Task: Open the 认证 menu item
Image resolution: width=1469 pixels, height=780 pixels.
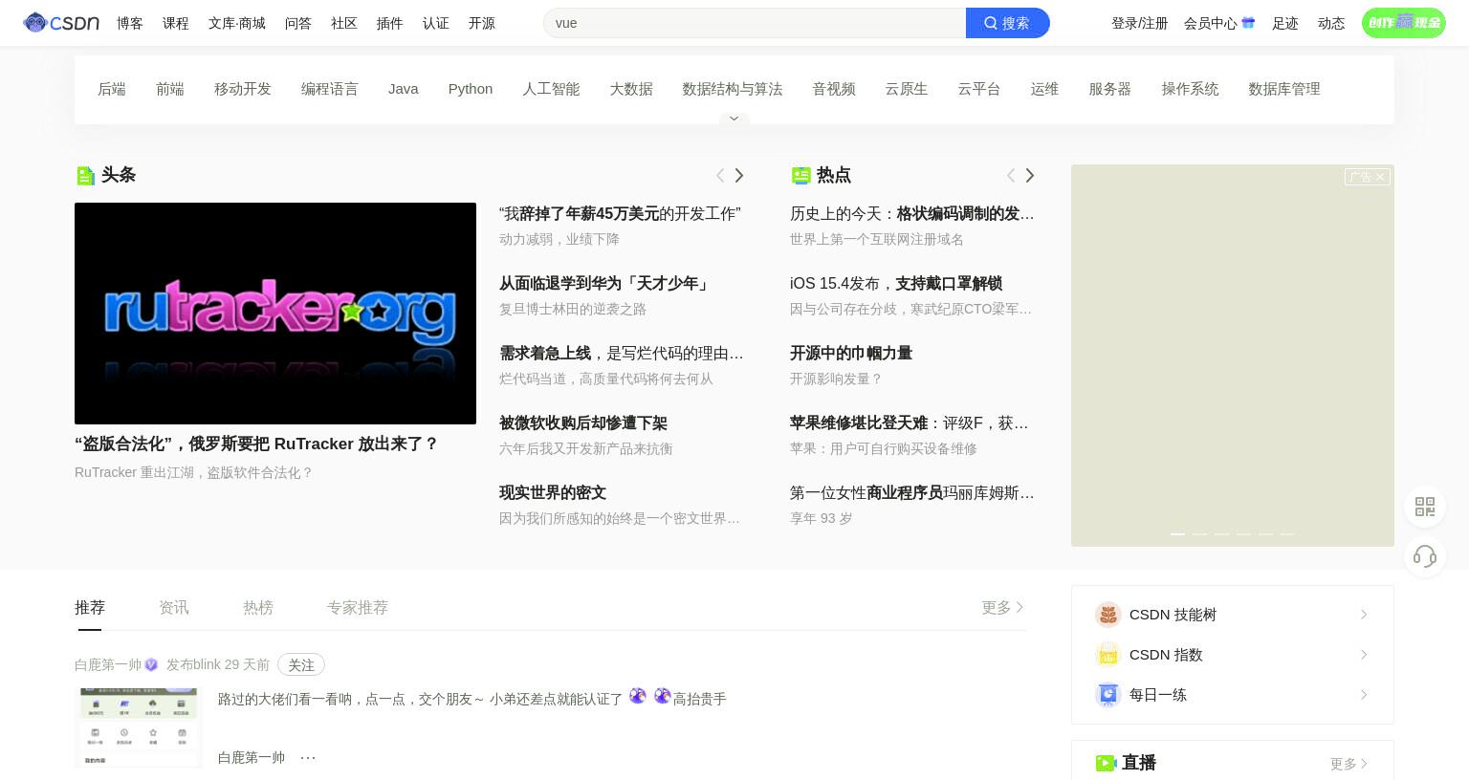Action: [436, 23]
